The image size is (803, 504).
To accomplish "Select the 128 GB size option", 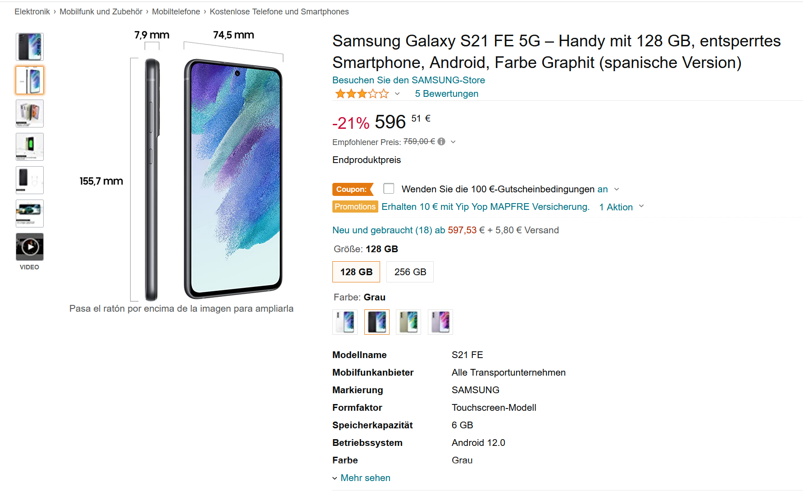I will tap(356, 272).
